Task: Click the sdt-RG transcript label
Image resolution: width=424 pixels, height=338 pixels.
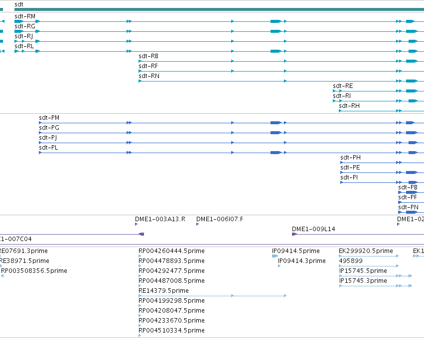Action: tap(25, 26)
